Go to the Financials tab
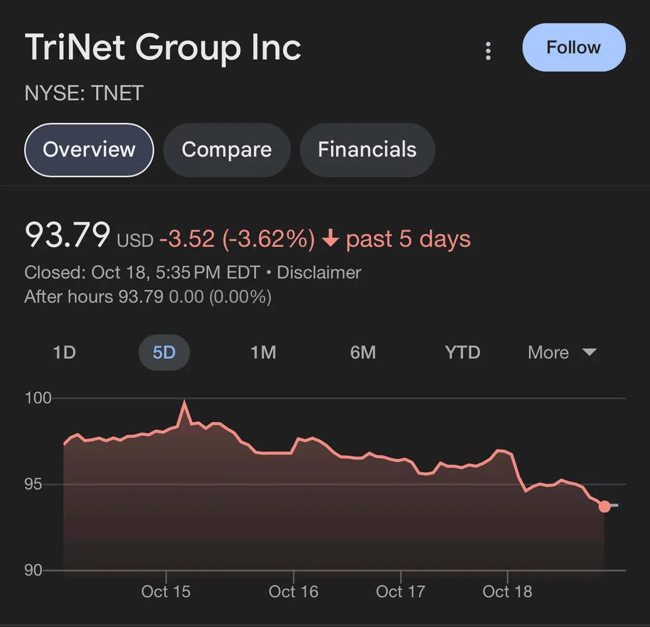 (x=367, y=150)
